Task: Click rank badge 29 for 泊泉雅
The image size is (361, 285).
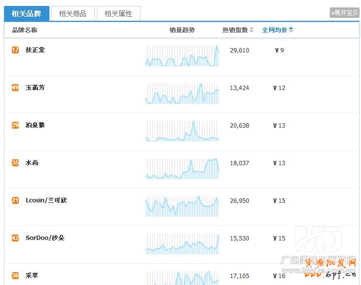Action: (15, 125)
